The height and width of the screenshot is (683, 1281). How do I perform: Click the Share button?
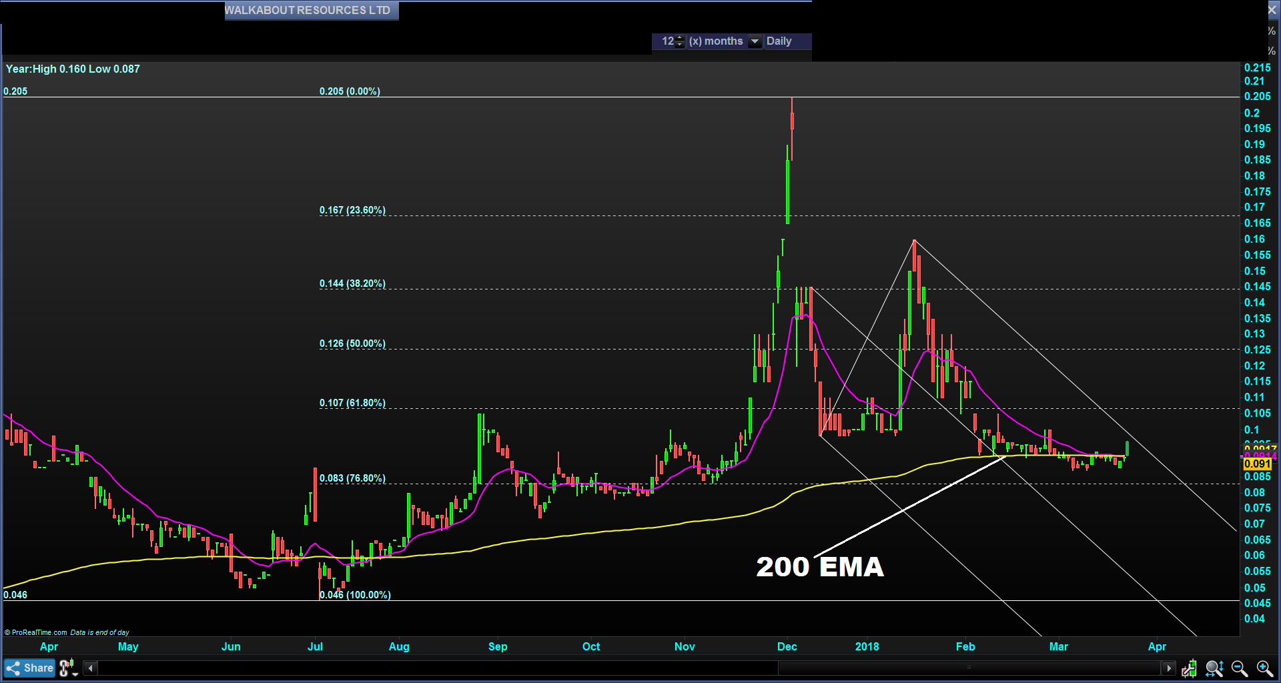29,668
